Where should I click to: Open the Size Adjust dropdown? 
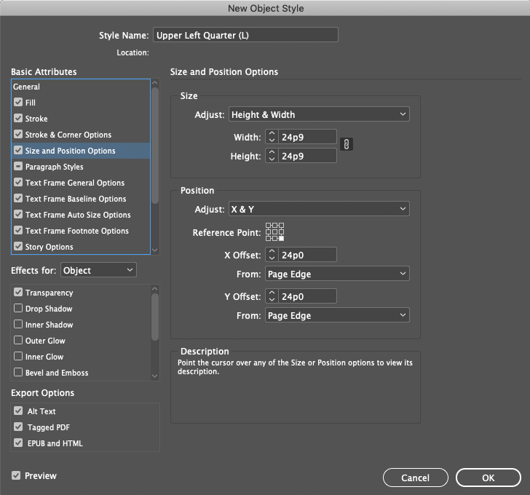point(319,114)
